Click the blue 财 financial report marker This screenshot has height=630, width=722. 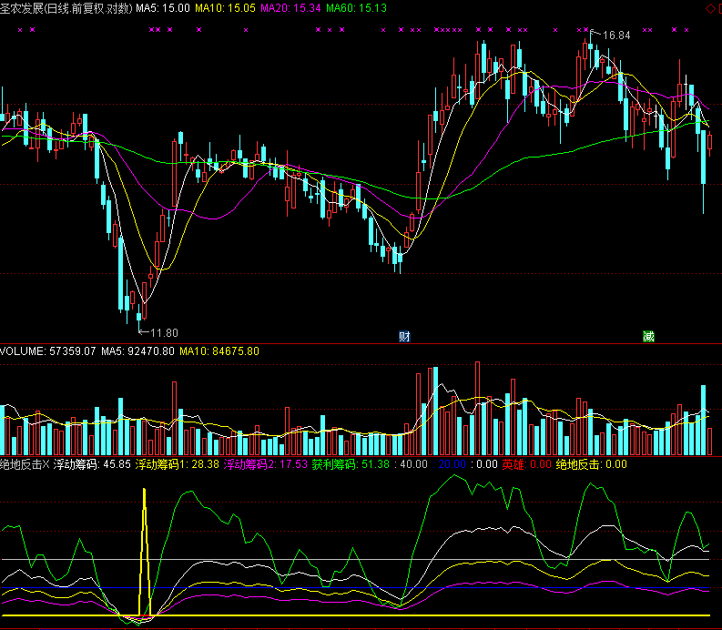tap(404, 336)
